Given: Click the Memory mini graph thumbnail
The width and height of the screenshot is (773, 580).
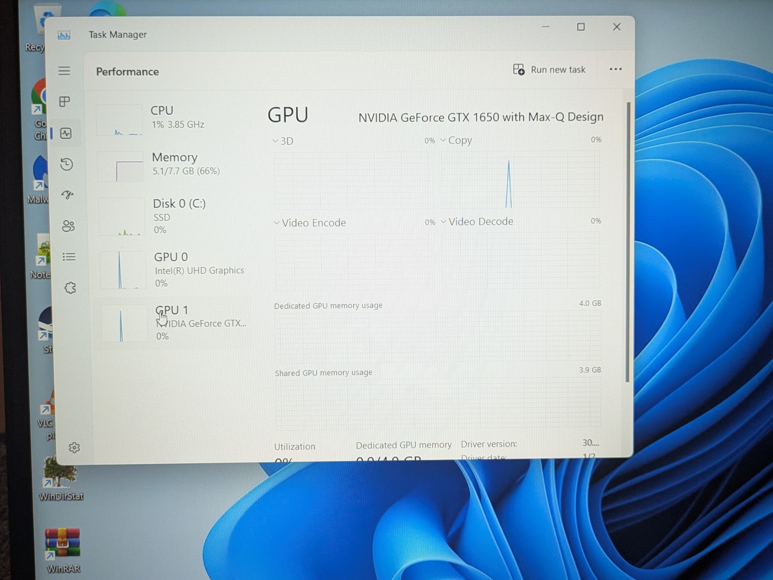Looking at the screenshot, I should 120,167.
